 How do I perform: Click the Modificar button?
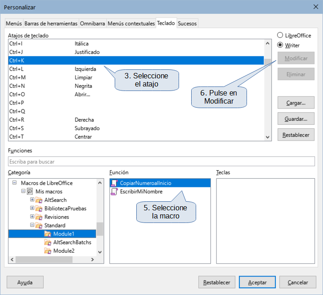pos(296,58)
